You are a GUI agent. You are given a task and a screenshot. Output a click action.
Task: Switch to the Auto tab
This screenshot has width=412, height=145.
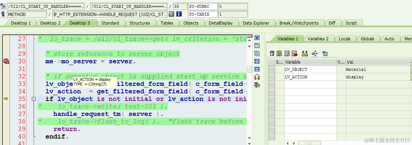tap(389, 39)
